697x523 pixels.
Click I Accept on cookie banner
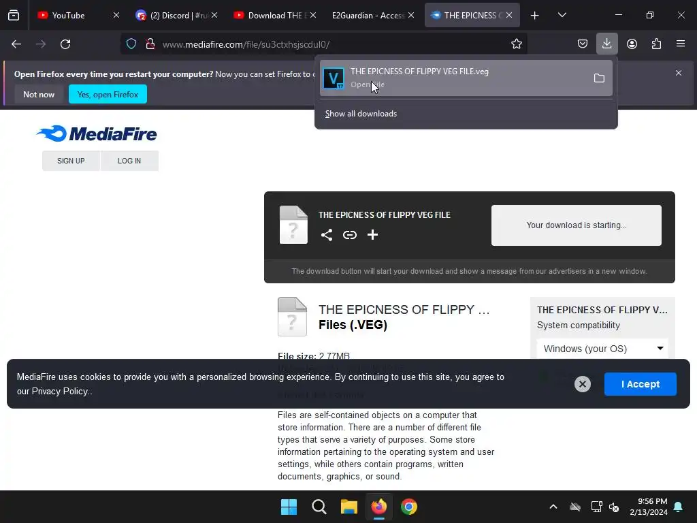[x=640, y=384]
